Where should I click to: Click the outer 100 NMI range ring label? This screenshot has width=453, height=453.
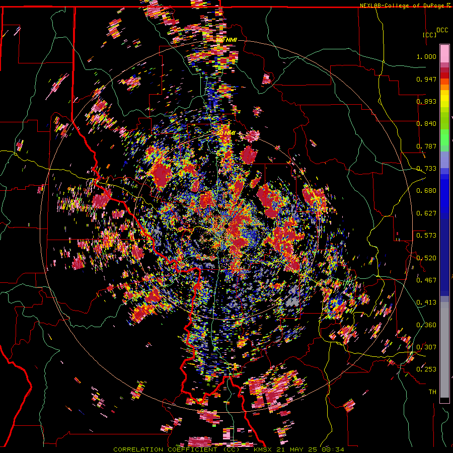coord(226,40)
